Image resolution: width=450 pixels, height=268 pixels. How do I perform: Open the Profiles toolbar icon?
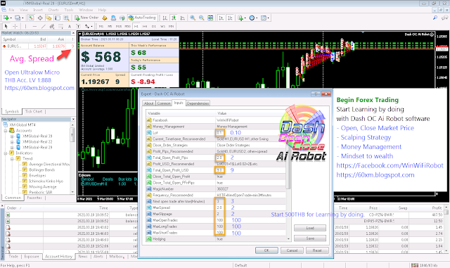18,18
